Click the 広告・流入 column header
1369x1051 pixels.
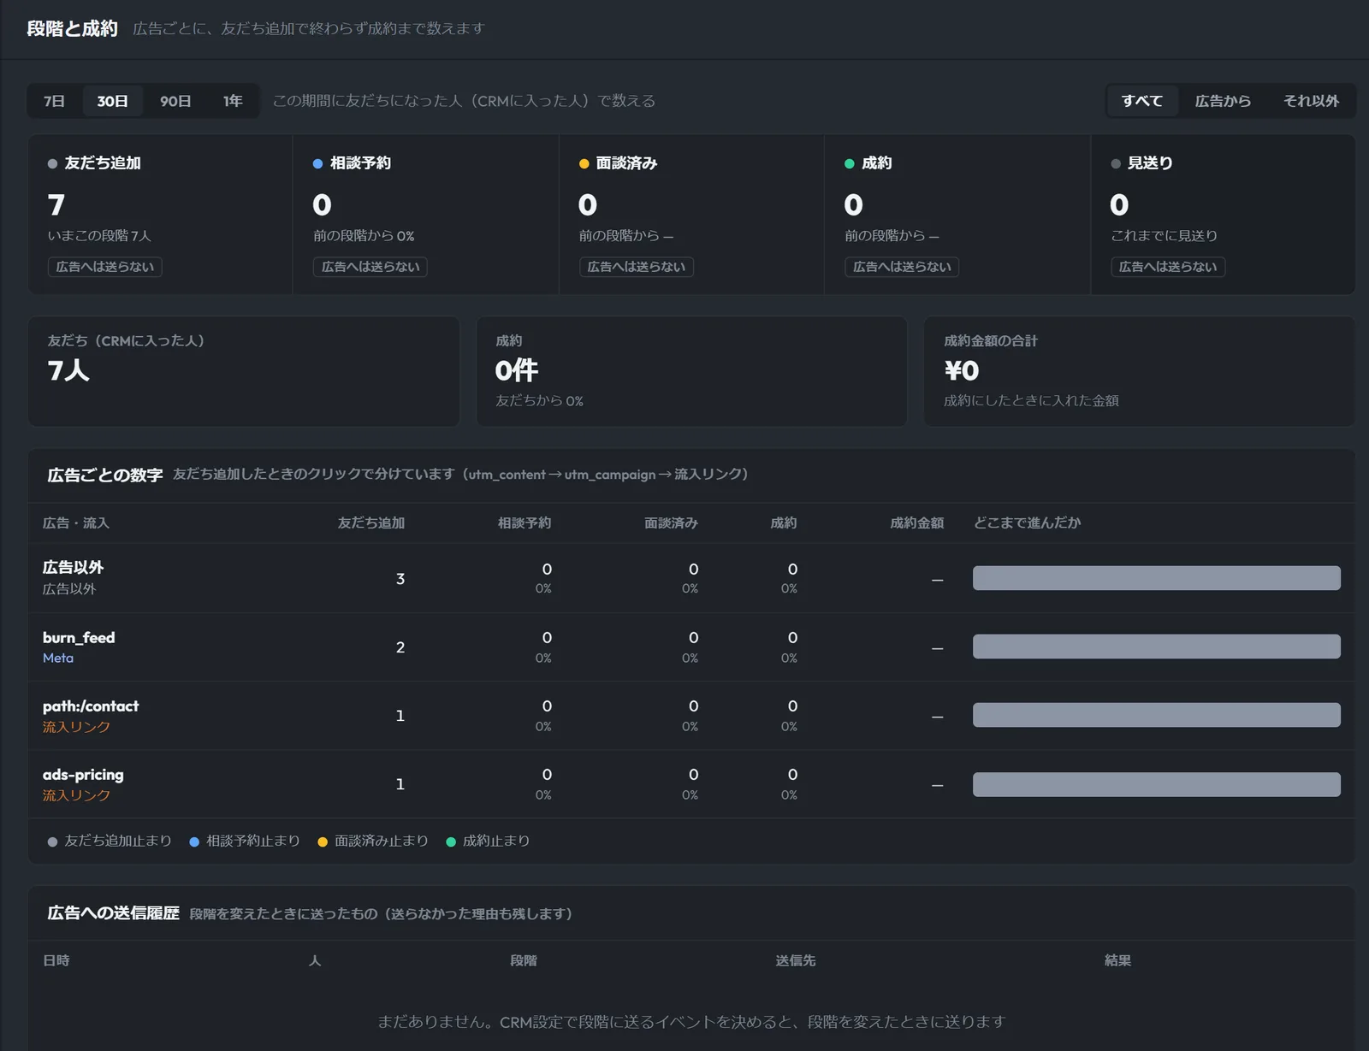pyautogui.click(x=76, y=523)
